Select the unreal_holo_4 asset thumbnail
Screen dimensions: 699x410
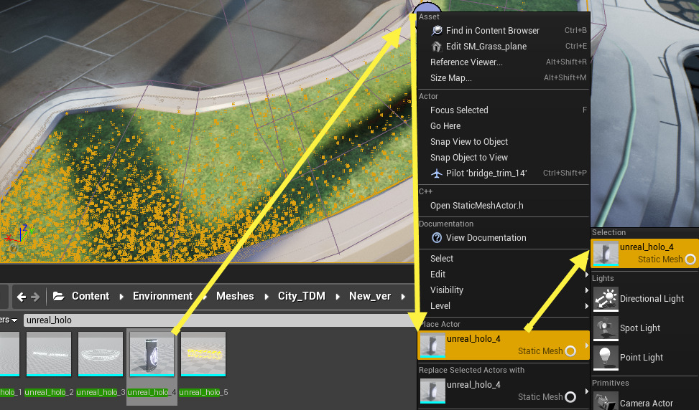pos(152,354)
